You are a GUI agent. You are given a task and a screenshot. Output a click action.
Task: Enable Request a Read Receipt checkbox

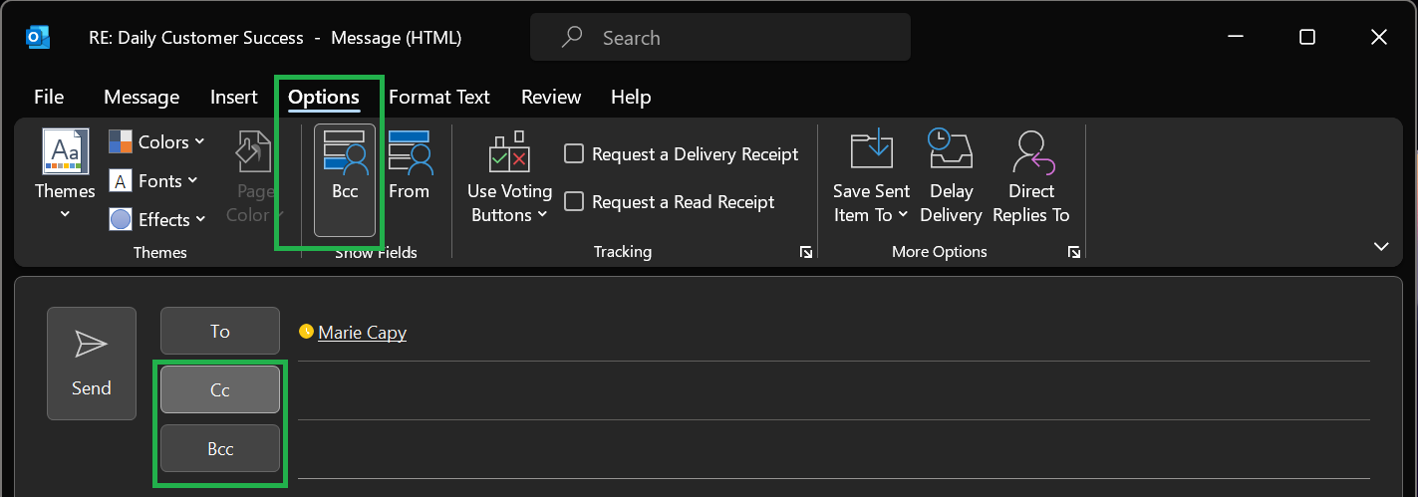[x=574, y=202]
